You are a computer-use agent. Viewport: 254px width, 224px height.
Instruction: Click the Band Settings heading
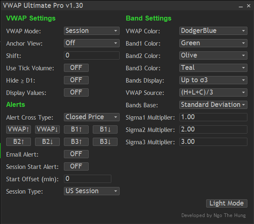tap(148, 18)
